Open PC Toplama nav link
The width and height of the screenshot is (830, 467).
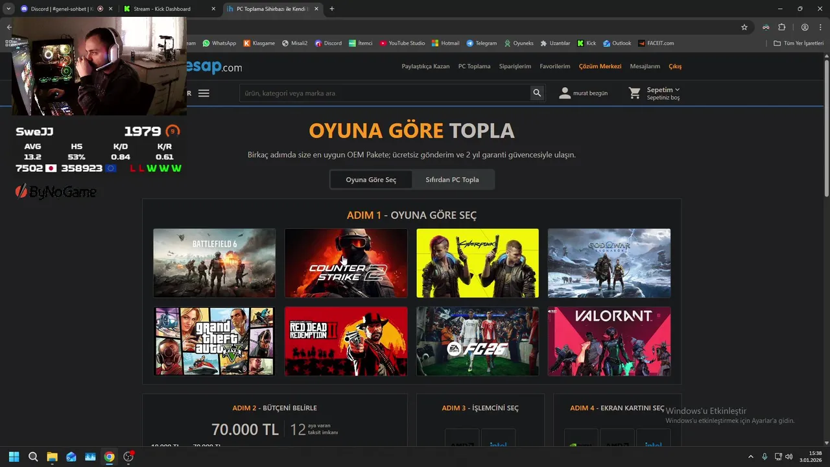(x=474, y=66)
